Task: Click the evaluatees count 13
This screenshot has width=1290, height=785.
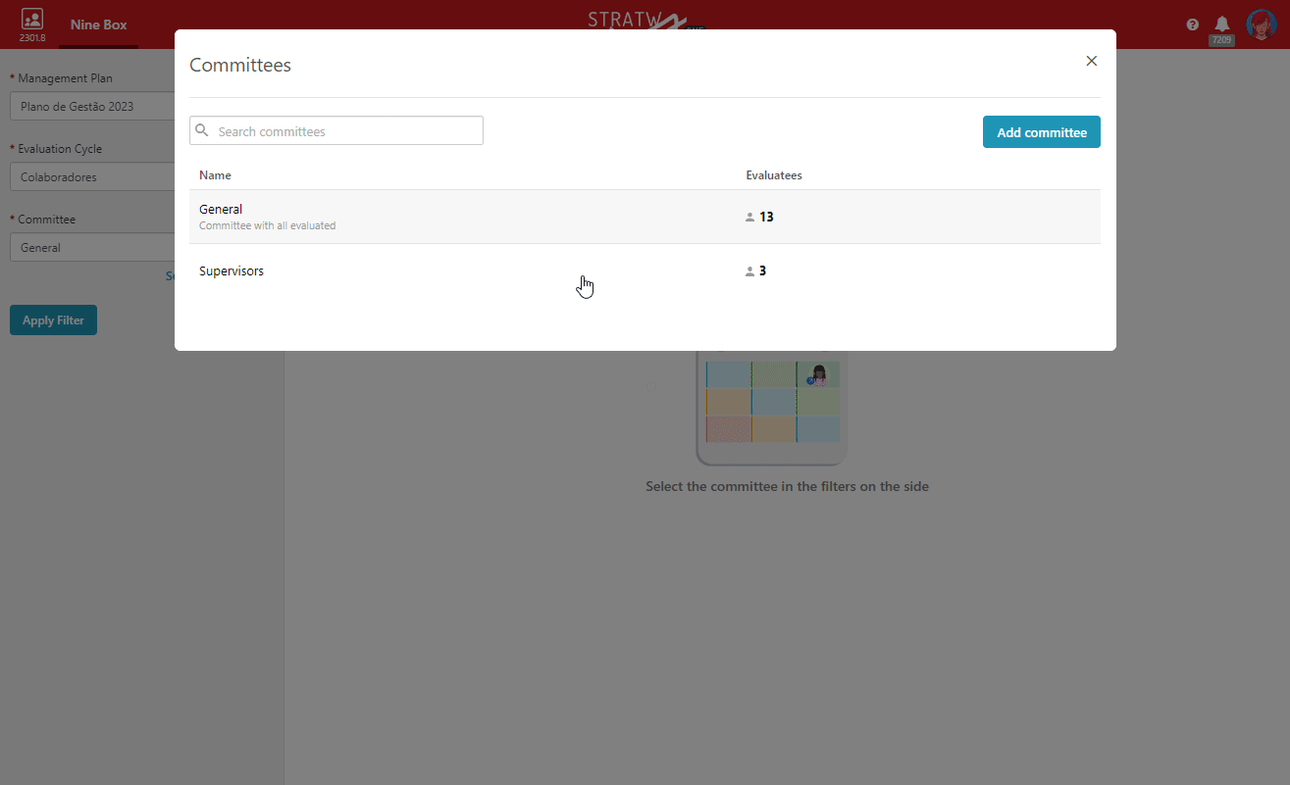Action: tap(766, 217)
